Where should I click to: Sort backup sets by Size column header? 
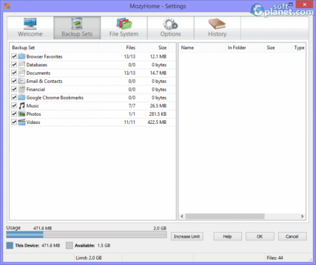pyautogui.click(x=153, y=47)
